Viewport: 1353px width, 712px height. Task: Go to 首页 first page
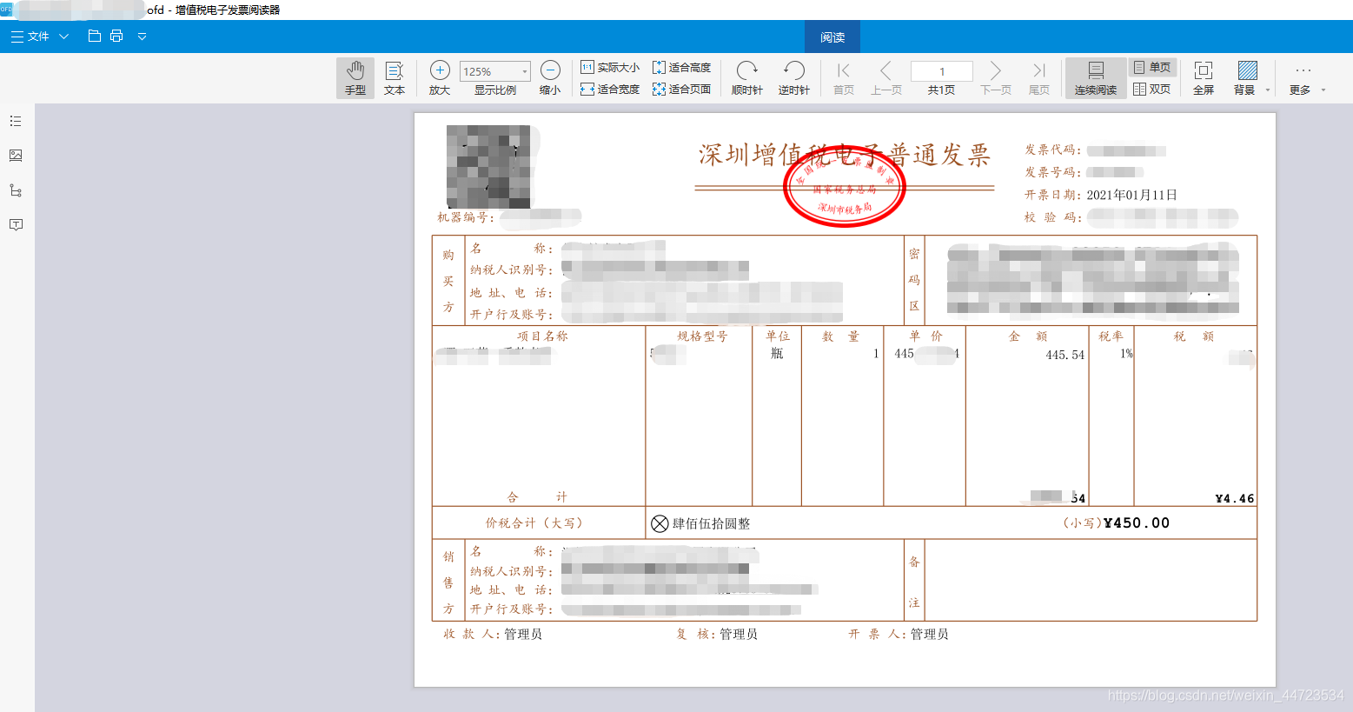(x=844, y=77)
